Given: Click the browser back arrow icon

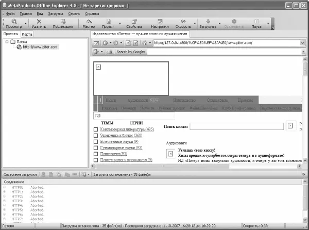Looking at the screenshot, I should [x=105, y=43].
